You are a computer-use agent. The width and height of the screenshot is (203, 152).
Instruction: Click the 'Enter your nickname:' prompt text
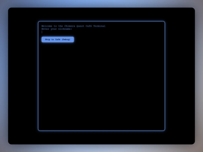coord(57,29)
